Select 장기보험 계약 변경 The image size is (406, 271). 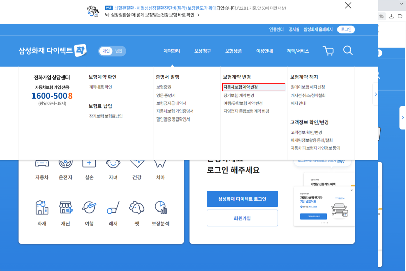(x=239, y=96)
